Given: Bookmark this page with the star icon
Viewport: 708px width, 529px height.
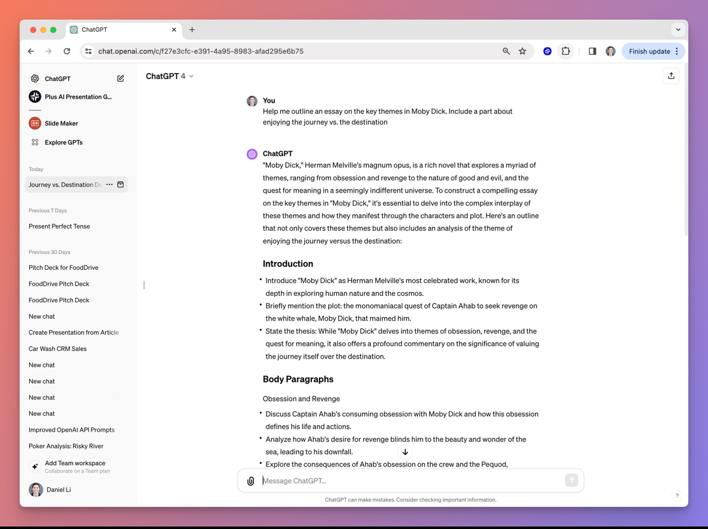Looking at the screenshot, I should (x=522, y=51).
